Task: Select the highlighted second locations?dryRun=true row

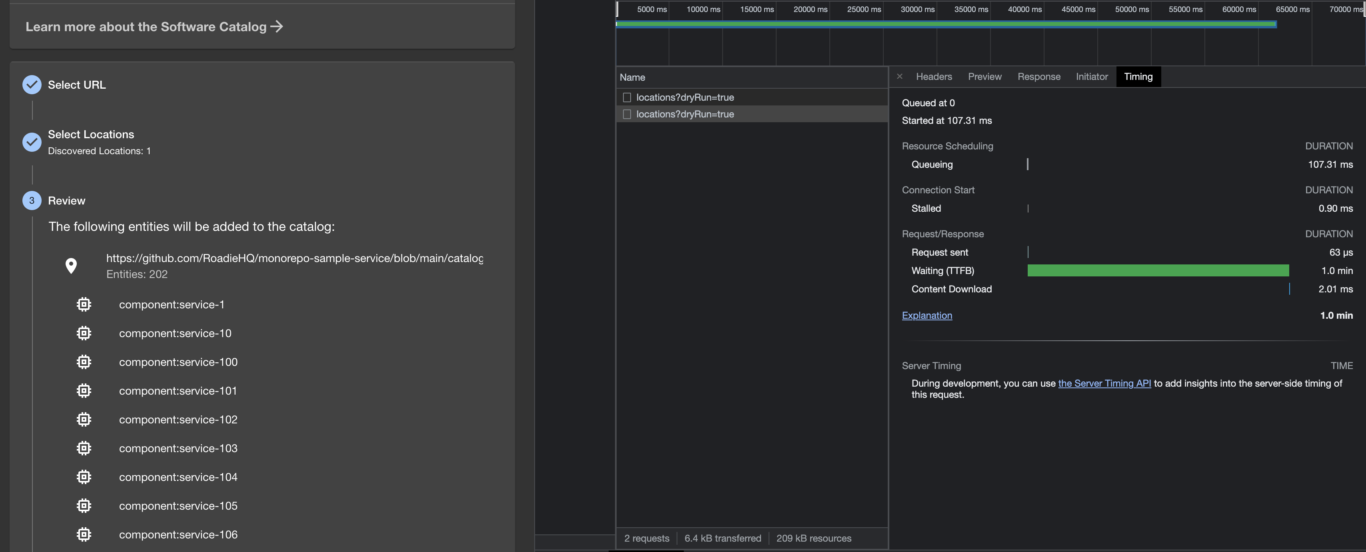Action: pos(751,114)
